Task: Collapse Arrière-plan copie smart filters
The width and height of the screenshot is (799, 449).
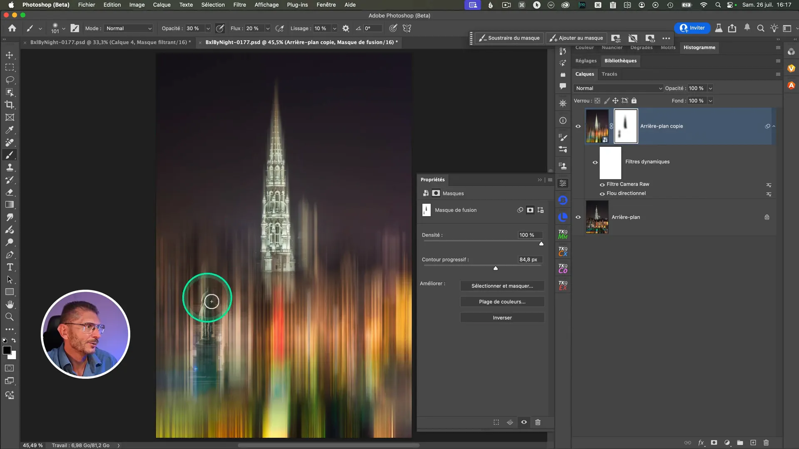Action: coord(774,126)
